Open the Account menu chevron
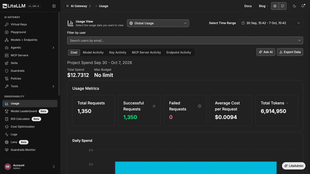This screenshot has height=174, width=310. 54,167
